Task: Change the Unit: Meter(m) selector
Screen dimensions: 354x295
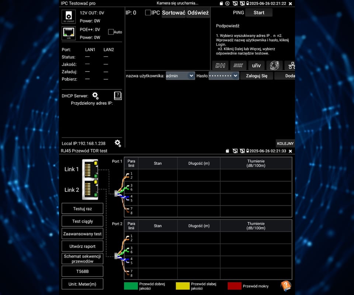Action: pyautogui.click(x=82, y=284)
